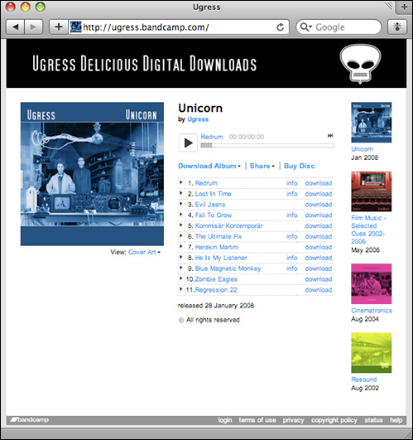The height and width of the screenshot is (440, 413).
Task: Open the help link in the footer
Action: tap(396, 420)
